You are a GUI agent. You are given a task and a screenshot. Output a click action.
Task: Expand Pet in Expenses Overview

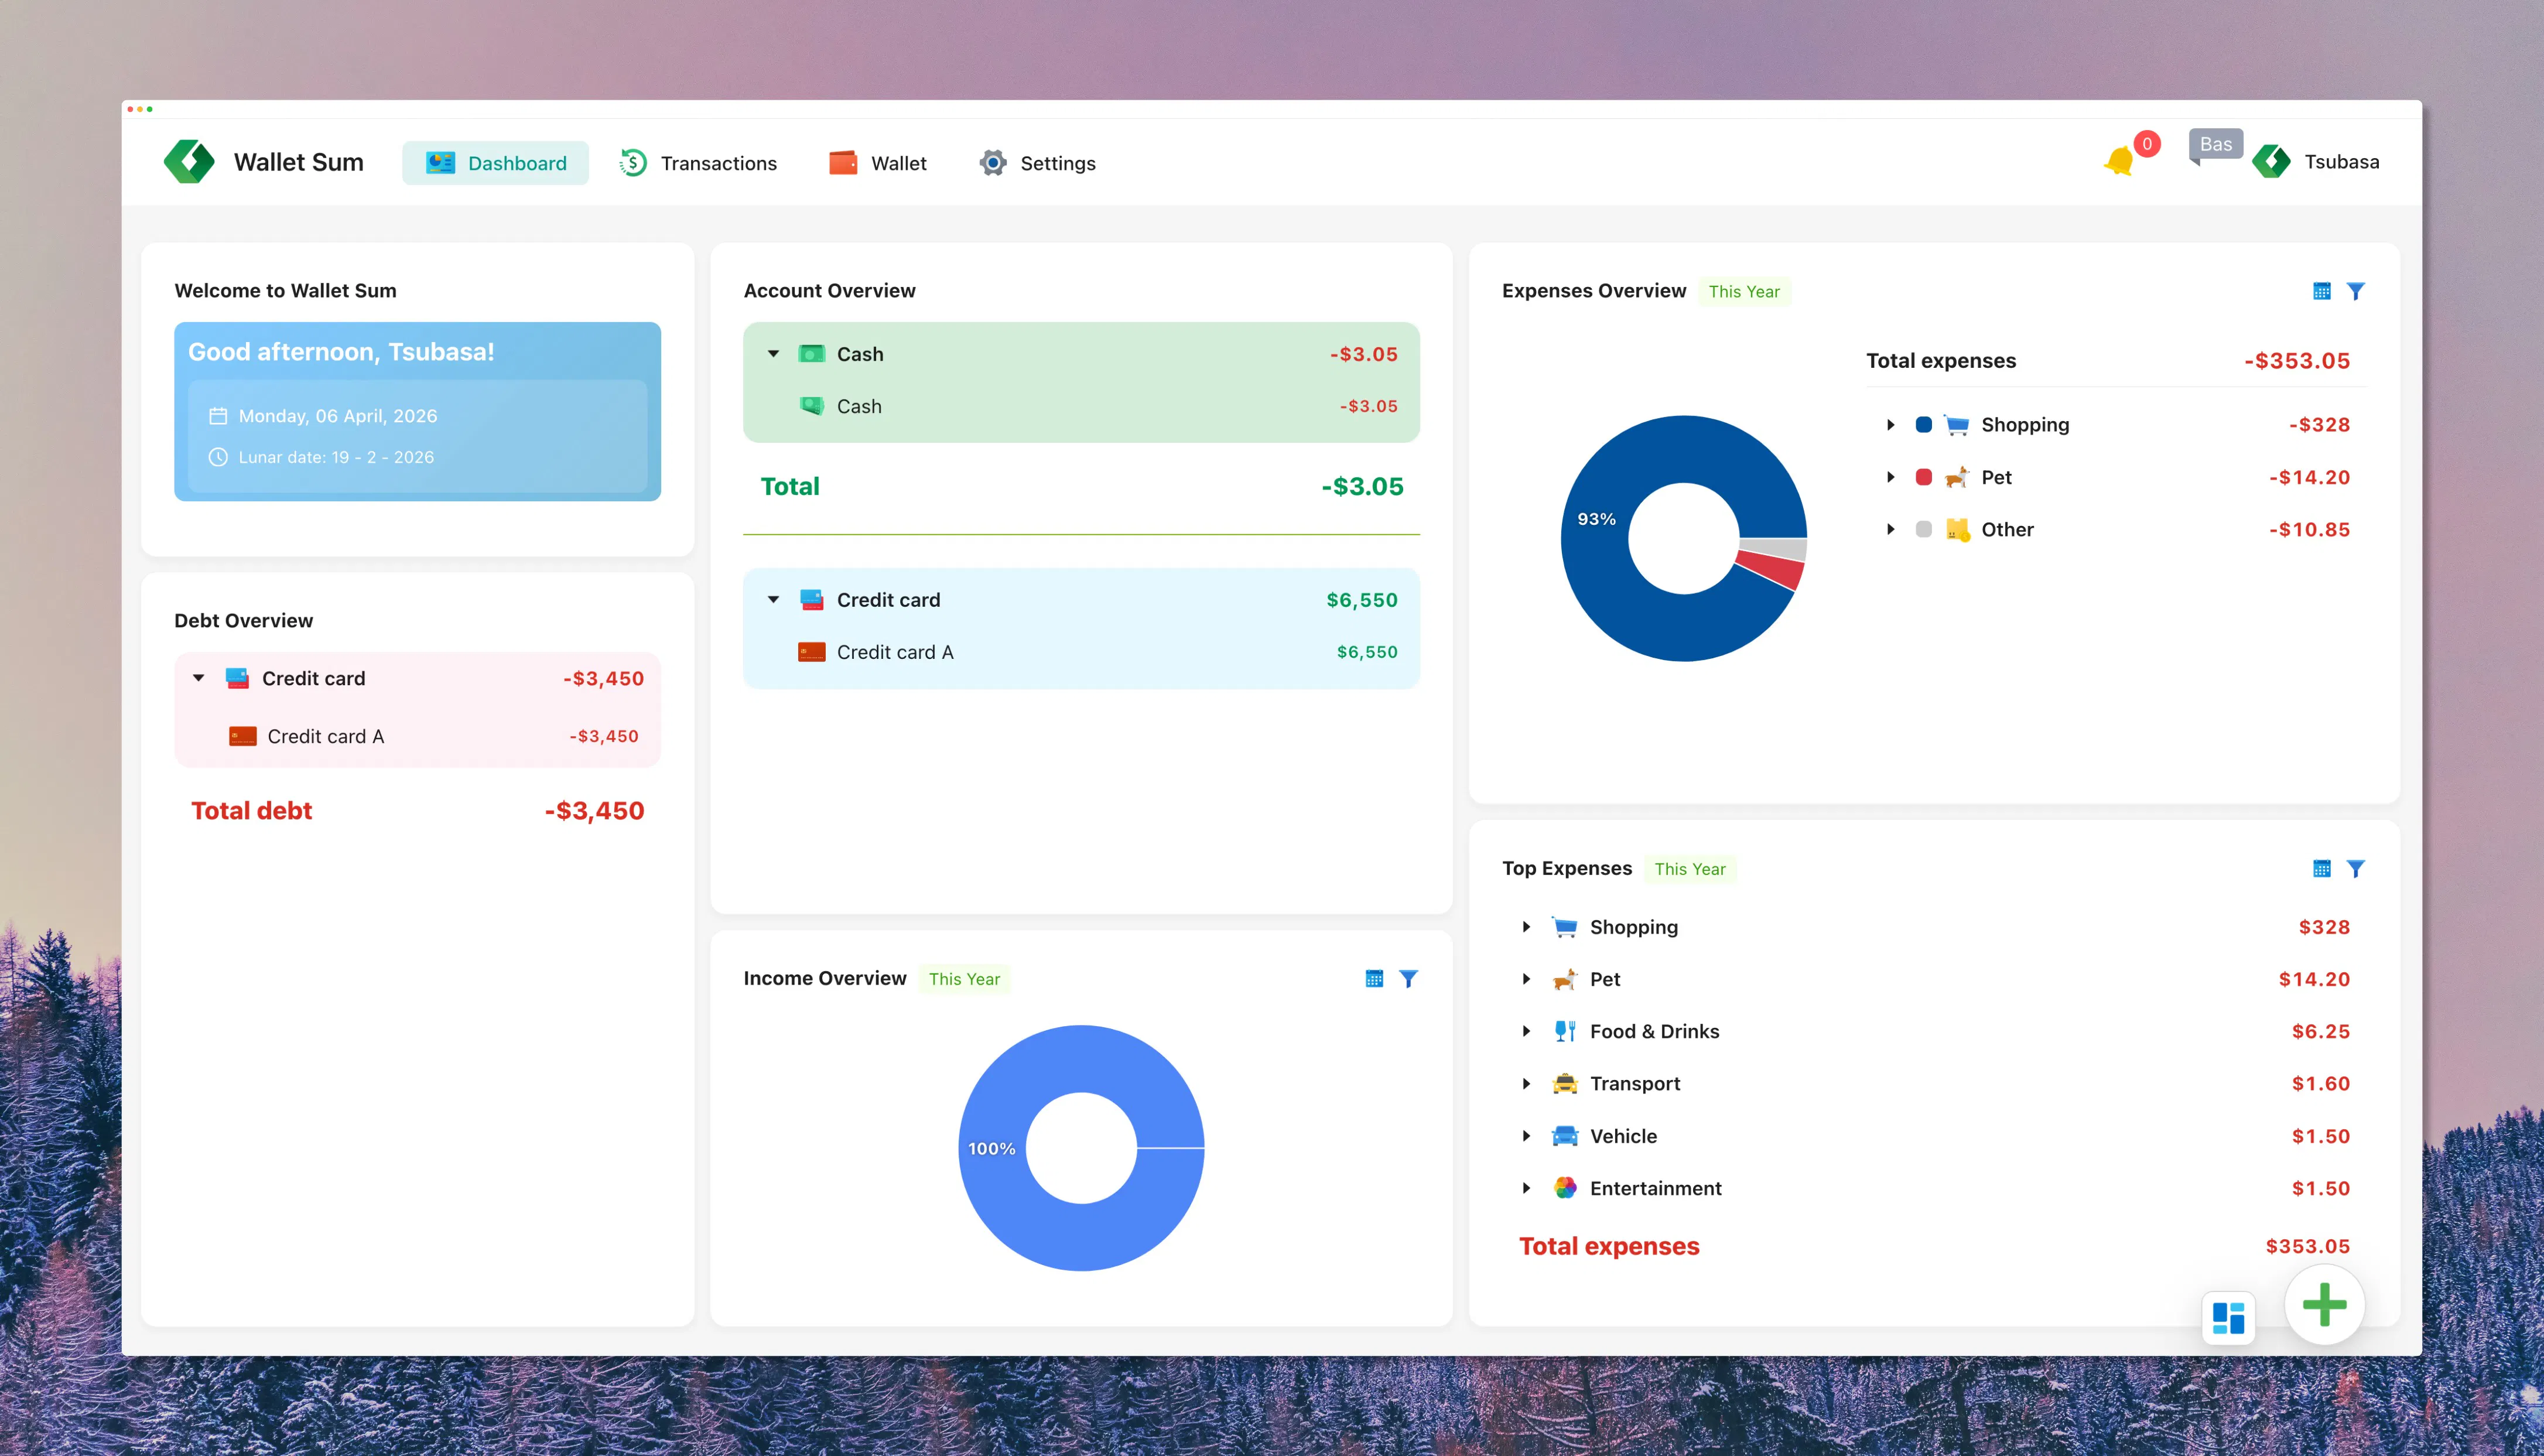(x=1890, y=477)
